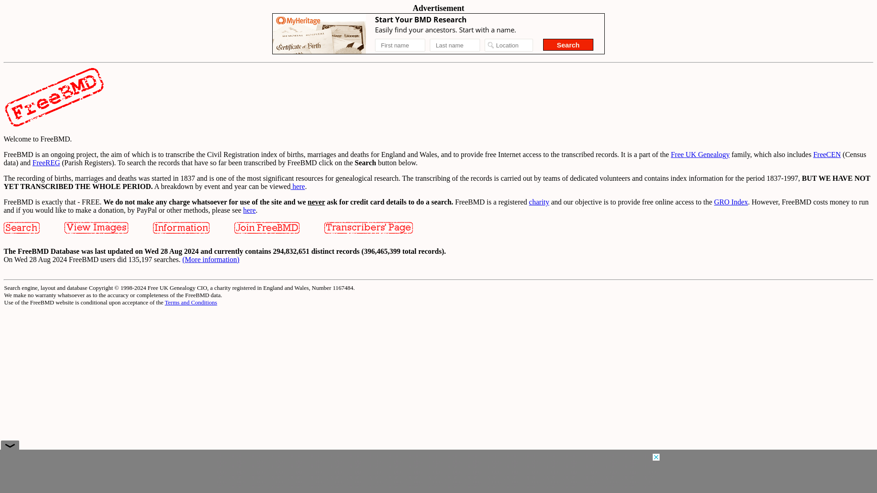The height and width of the screenshot is (493, 877).
Task: Click the FreeREG menu item
Action: (46, 163)
